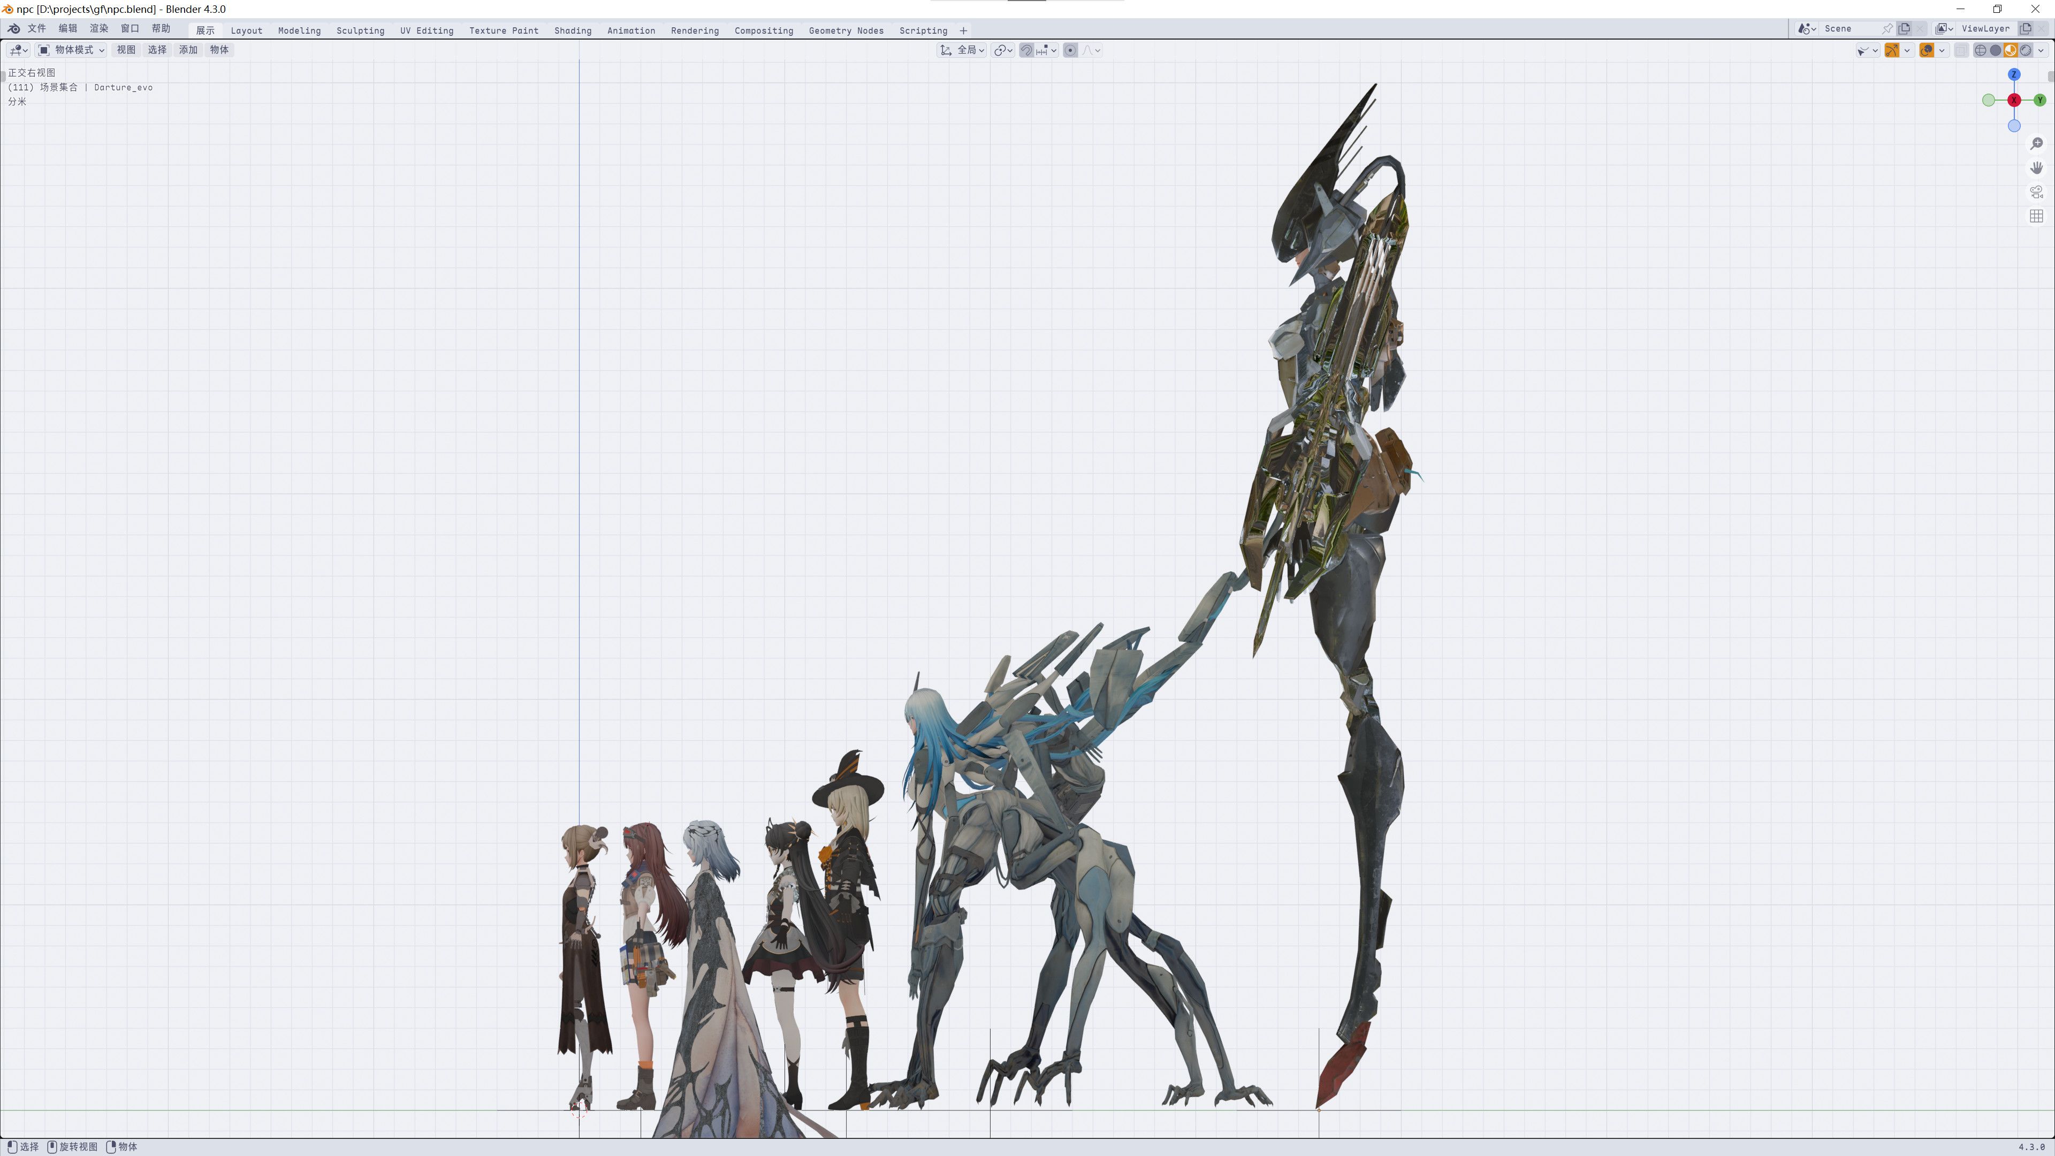2055x1156 pixels.
Task: Open the 编辑 (Edit) menu
Action: tap(68, 29)
